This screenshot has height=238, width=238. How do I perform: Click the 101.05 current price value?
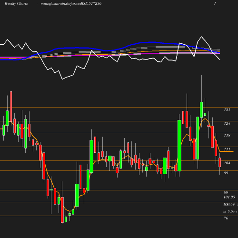(x=229, y=197)
